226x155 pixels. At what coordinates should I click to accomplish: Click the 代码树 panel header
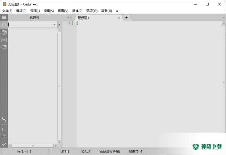[34, 18]
